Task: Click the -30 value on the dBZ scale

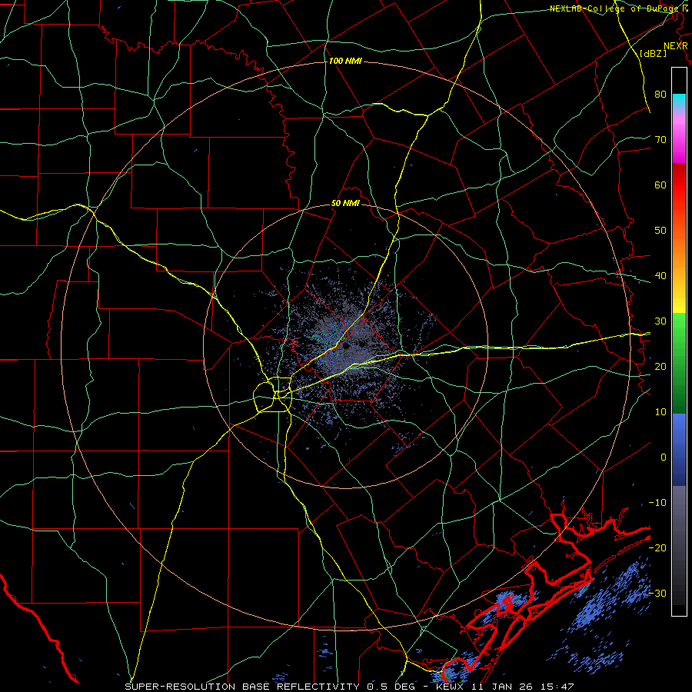Action: [x=657, y=593]
